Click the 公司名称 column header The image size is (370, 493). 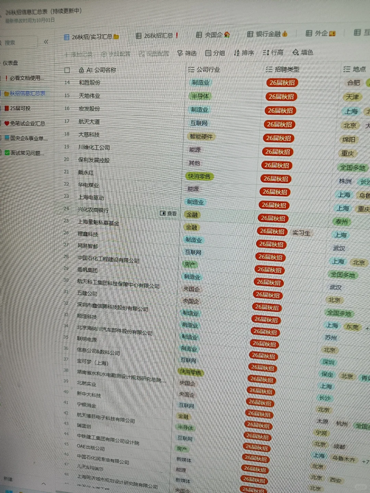[x=101, y=70]
